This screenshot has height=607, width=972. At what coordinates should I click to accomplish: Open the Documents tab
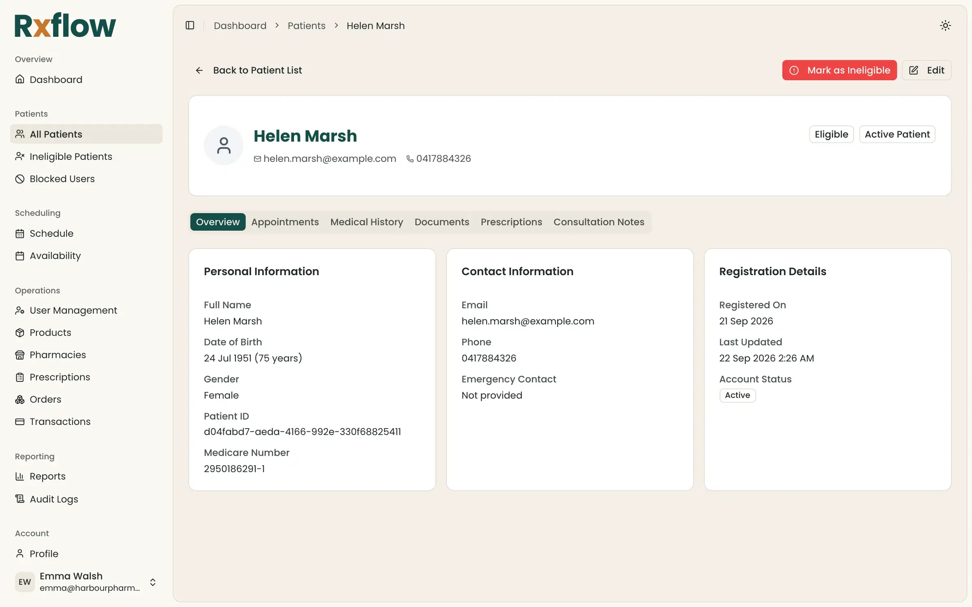[442, 222]
